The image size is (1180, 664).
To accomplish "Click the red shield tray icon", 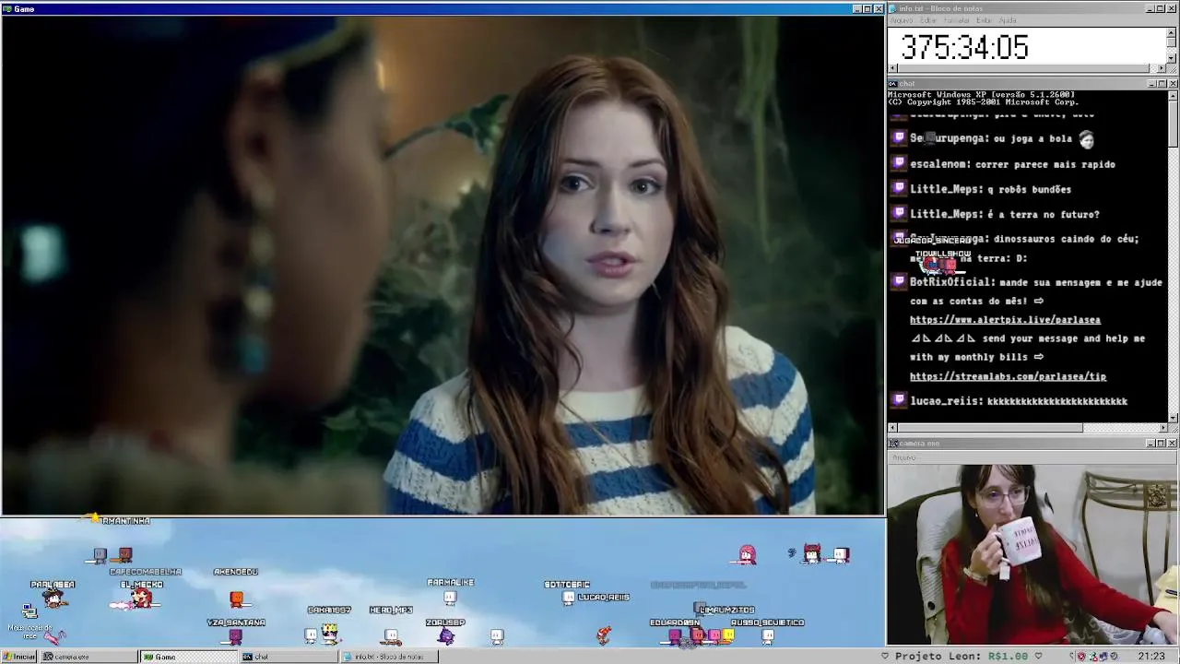I will pyautogui.click(x=1082, y=657).
